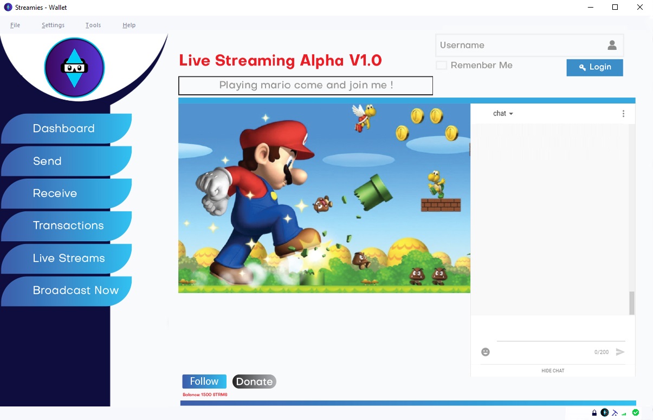Open the Settings menu
Viewport: 653px width, 420px height.
53,25
